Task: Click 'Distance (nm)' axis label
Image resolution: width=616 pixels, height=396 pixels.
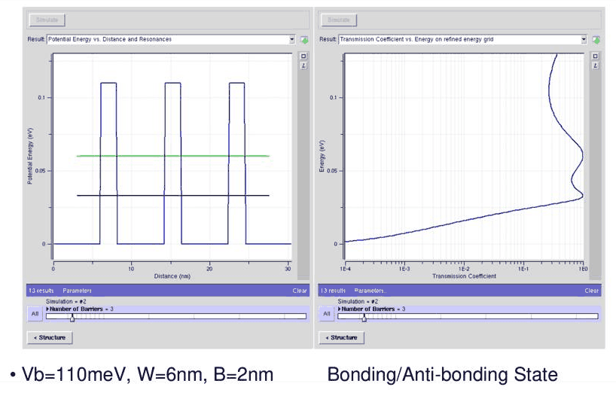Action: coord(172,276)
